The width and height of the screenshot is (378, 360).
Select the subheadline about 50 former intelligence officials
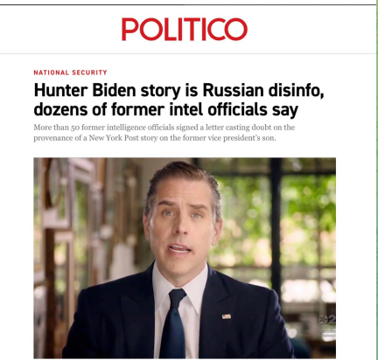pos(164,133)
